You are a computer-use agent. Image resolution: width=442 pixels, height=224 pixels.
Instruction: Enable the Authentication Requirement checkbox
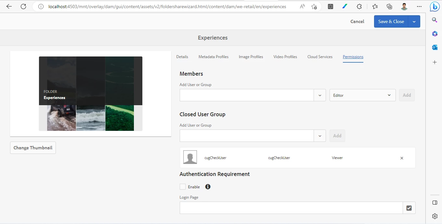point(183,187)
